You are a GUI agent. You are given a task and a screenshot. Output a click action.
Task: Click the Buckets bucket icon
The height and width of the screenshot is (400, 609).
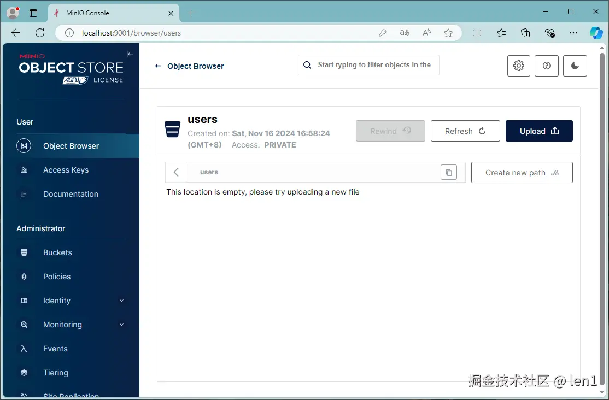(24, 252)
